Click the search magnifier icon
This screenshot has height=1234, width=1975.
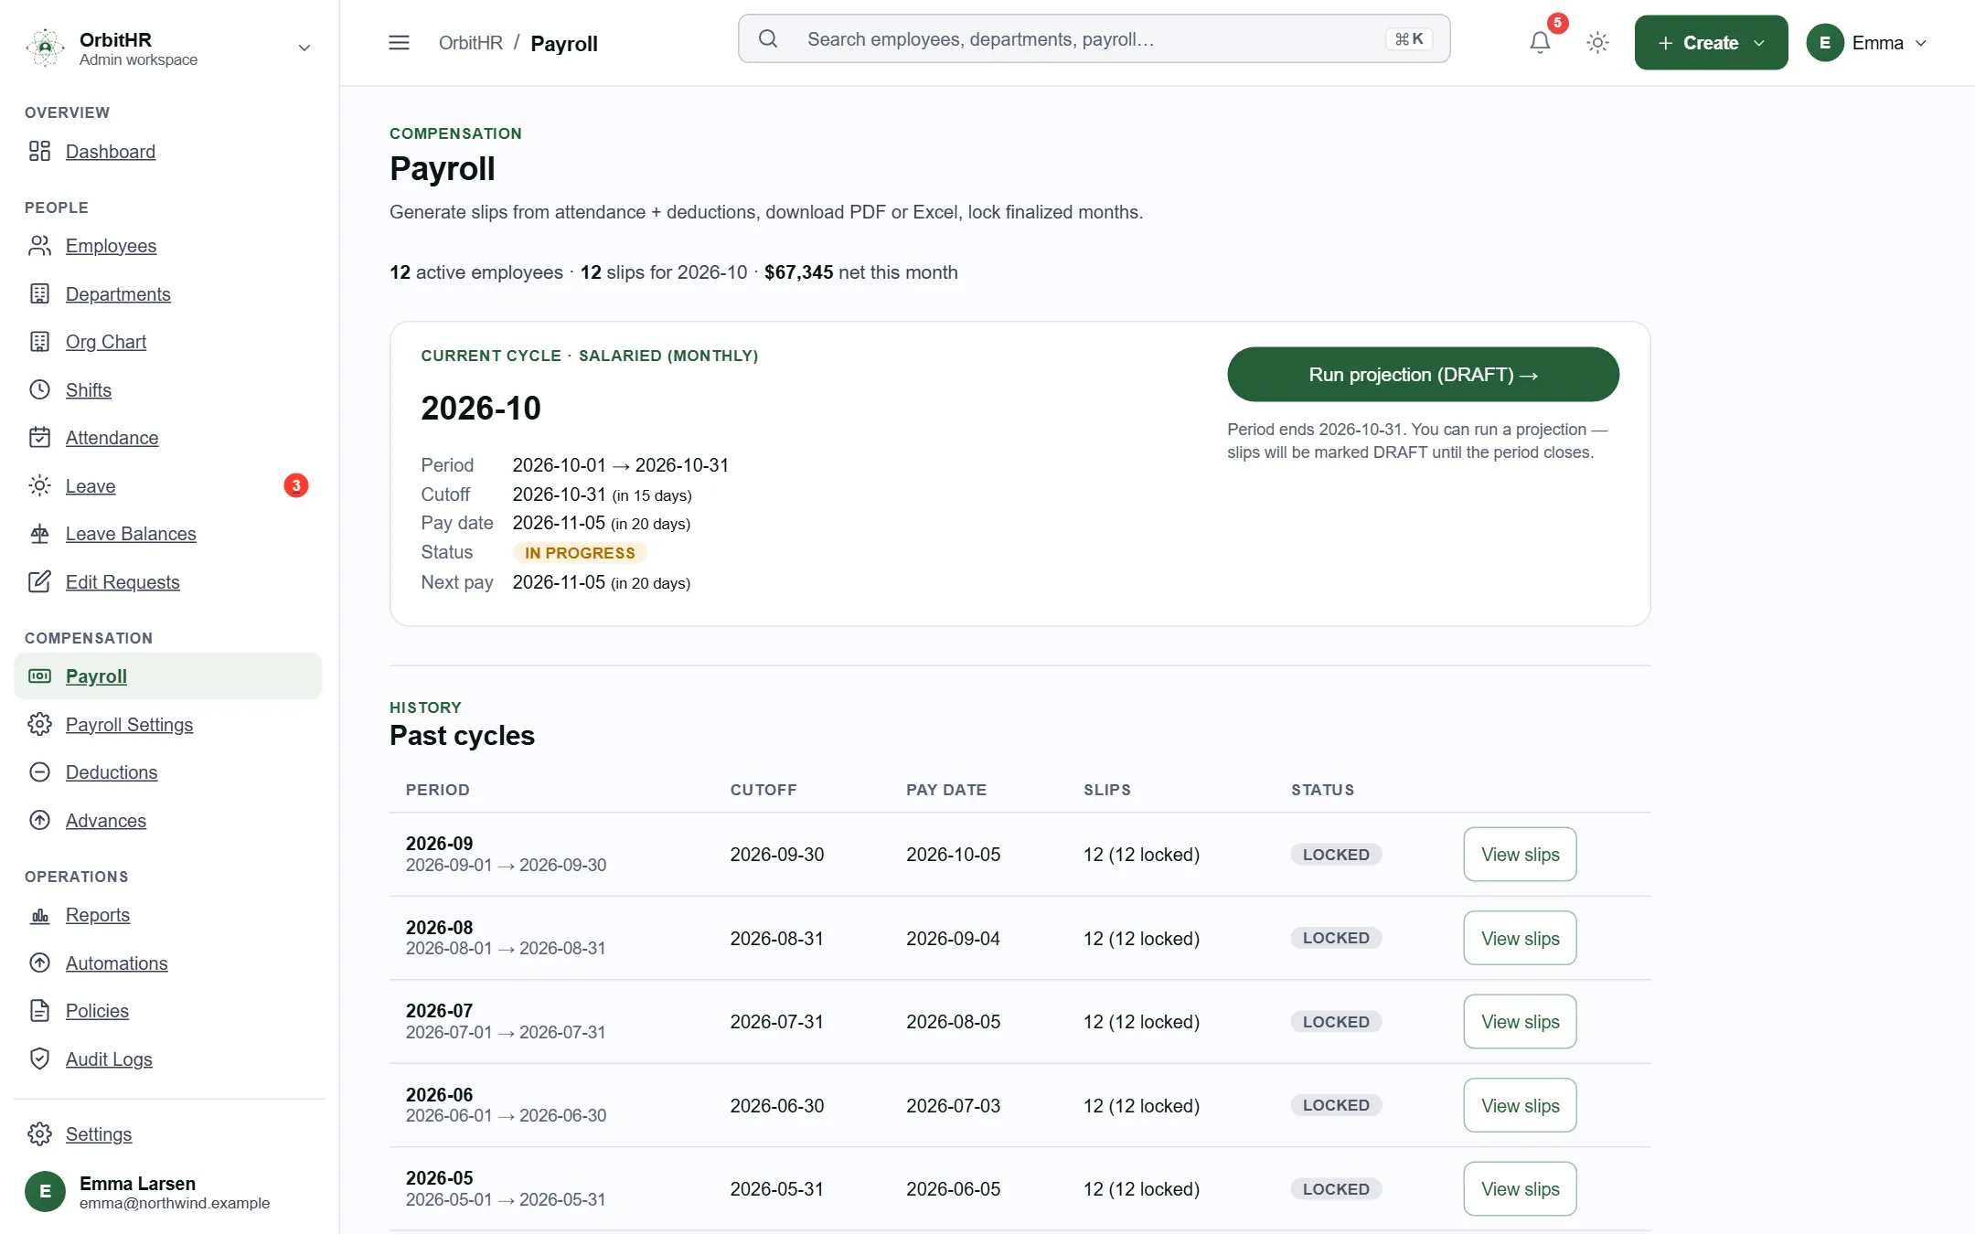[768, 38]
